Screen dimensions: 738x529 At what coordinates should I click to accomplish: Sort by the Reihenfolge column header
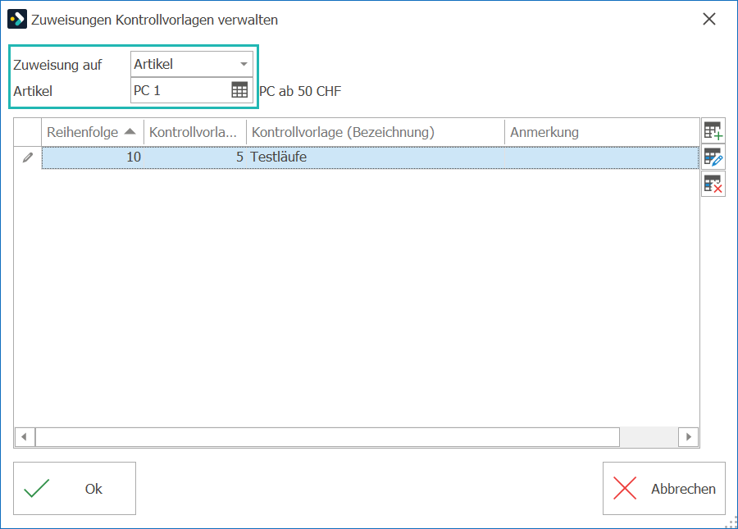click(x=92, y=132)
